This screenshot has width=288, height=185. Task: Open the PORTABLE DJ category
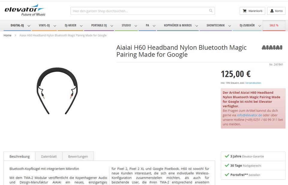coord(99,26)
